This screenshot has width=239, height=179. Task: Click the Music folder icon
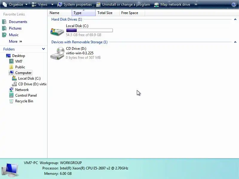point(4,35)
